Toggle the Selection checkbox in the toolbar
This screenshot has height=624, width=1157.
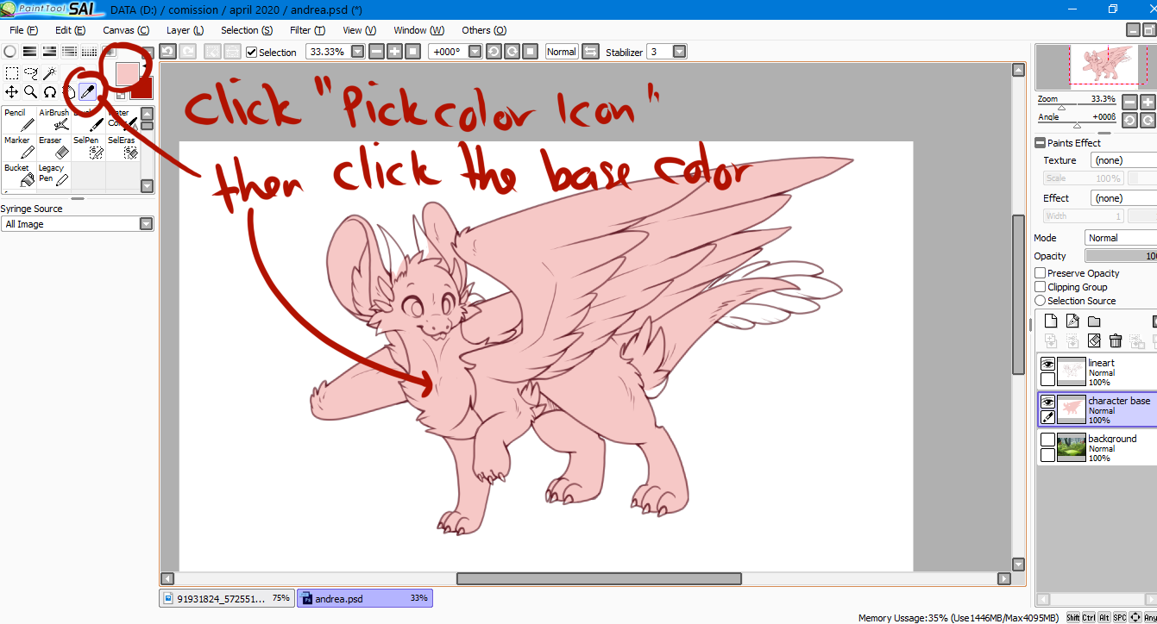point(252,52)
